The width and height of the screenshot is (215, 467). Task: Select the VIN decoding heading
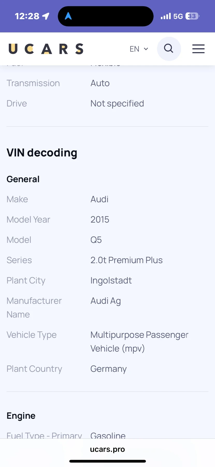pyautogui.click(x=42, y=153)
